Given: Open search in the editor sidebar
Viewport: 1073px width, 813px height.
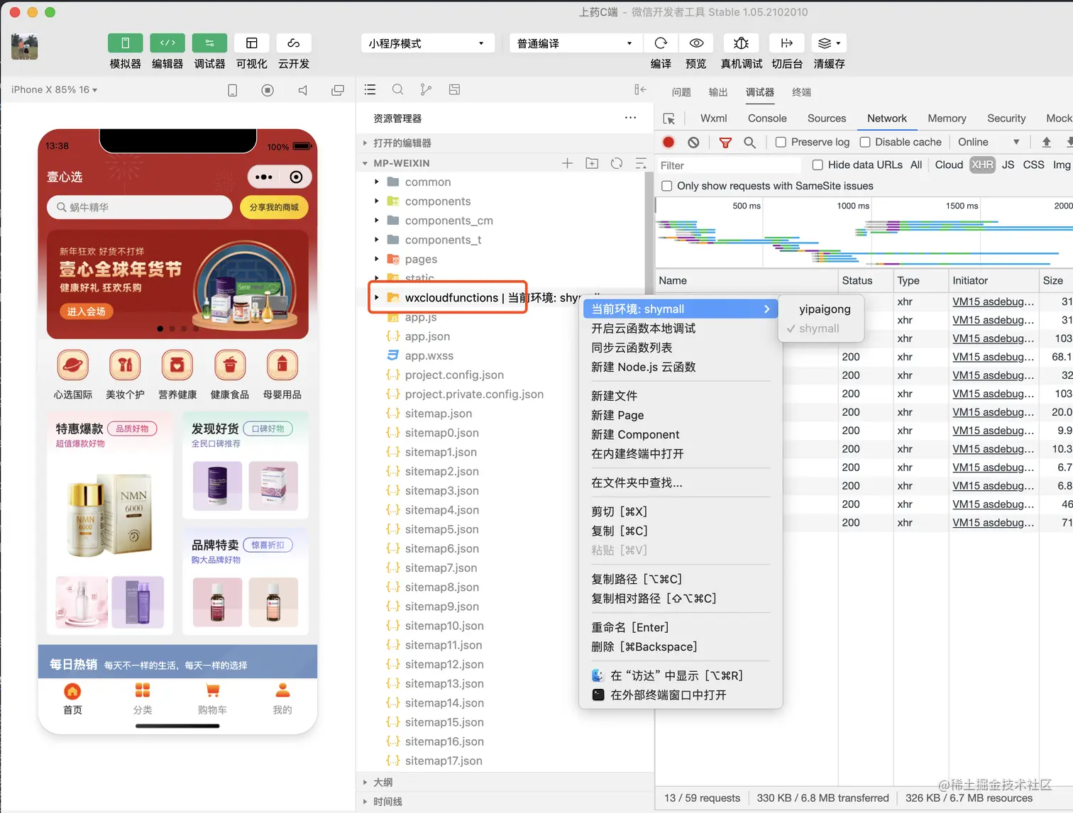Looking at the screenshot, I should click(397, 89).
